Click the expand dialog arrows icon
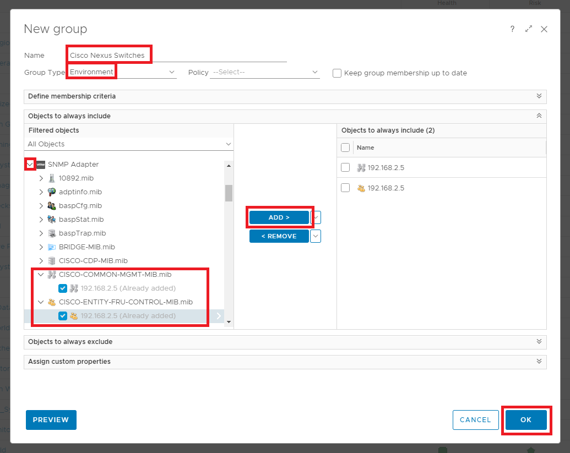 (x=529, y=29)
